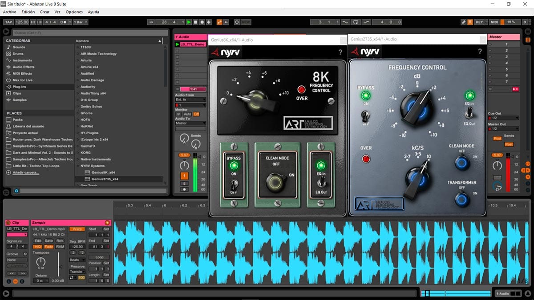534x300 pixels.
Task: Start playback with the green Play button
Action: coord(189,22)
